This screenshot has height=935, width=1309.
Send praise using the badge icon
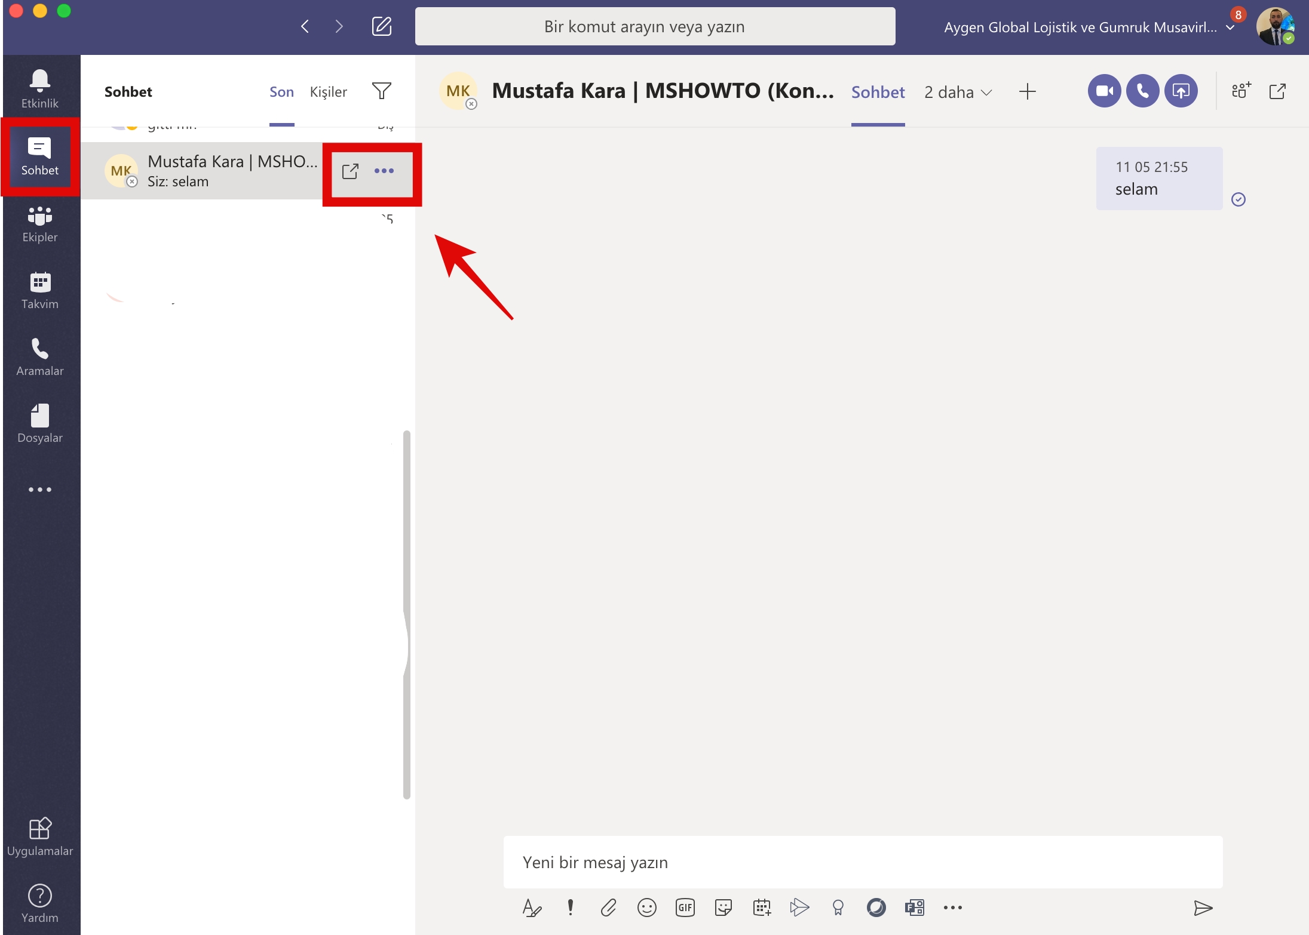[x=838, y=908]
